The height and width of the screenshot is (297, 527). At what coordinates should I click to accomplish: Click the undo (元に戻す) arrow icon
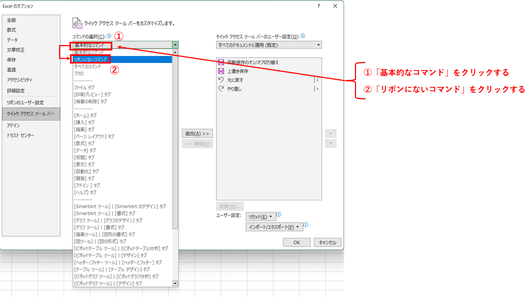coord(221,80)
